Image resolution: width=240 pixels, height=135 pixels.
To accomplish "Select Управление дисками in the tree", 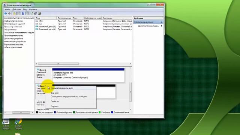I will point(13,44).
